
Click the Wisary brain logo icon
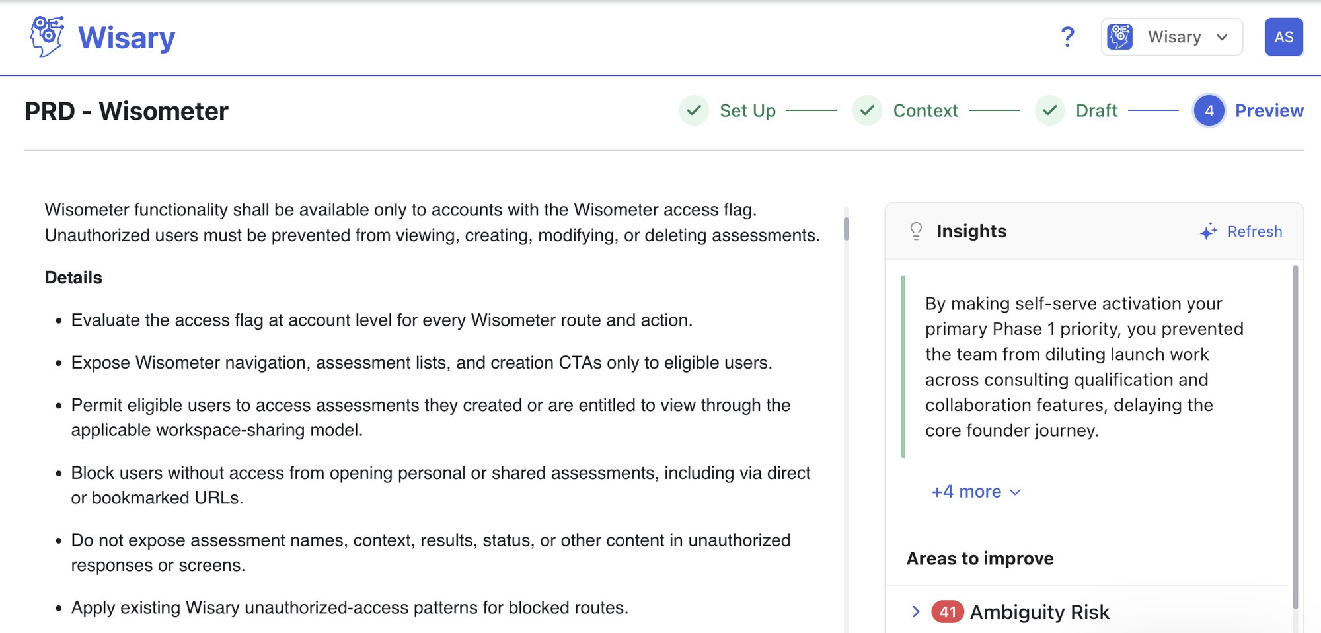(x=47, y=37)
